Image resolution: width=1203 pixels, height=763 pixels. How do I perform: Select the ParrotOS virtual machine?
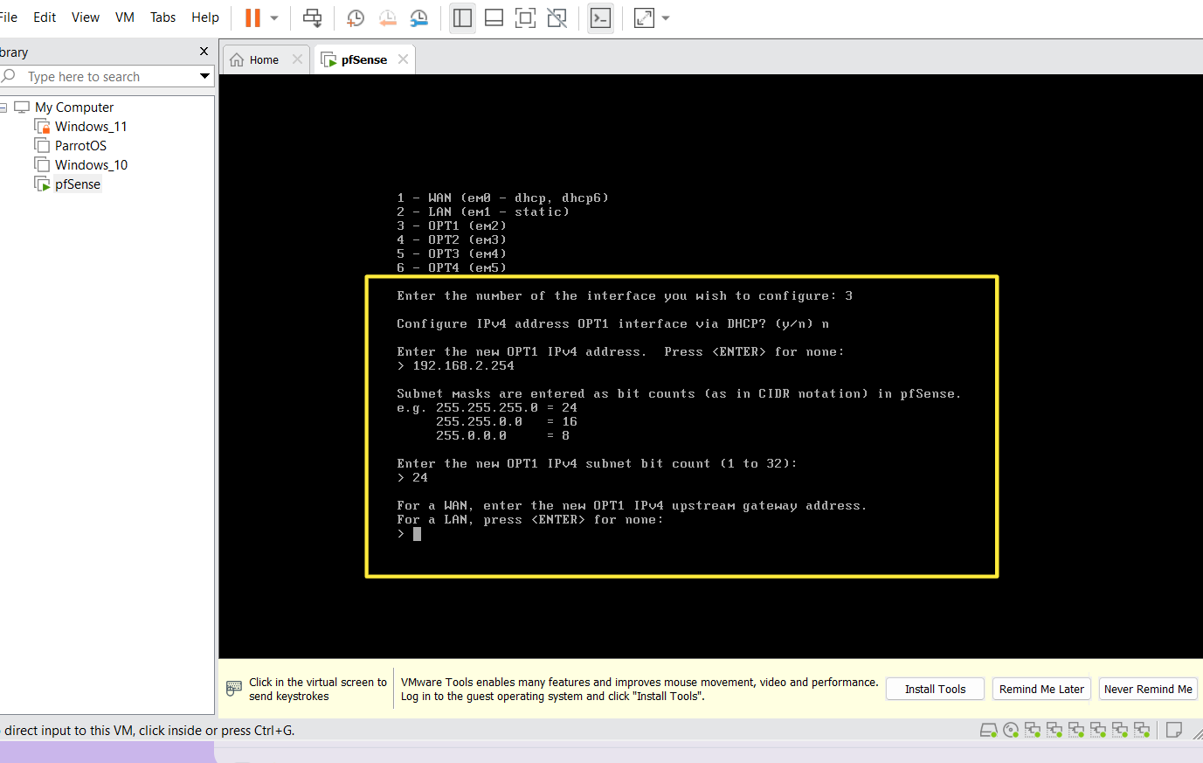(80, 146)
